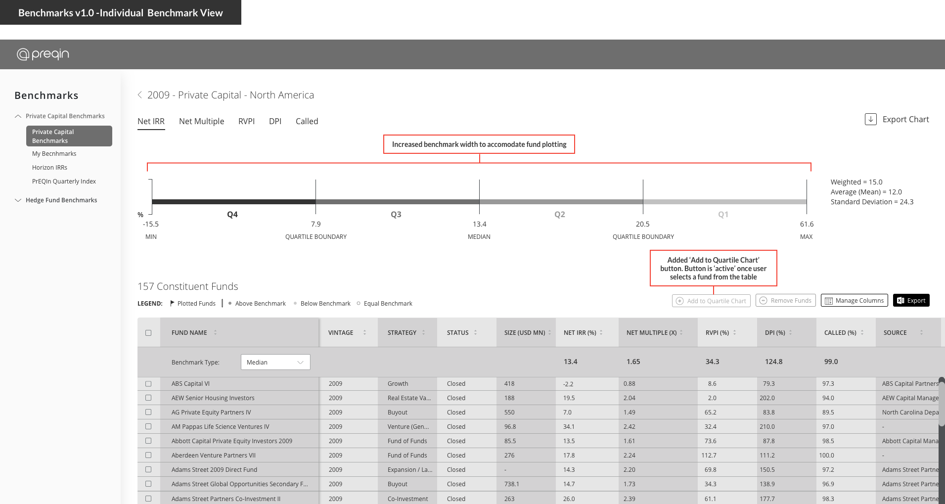Sort by Status column arrows
Screen dimensions: 945x504
(475, 332)
